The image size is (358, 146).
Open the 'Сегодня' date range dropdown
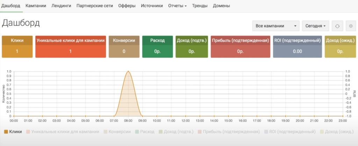point(316,26)
